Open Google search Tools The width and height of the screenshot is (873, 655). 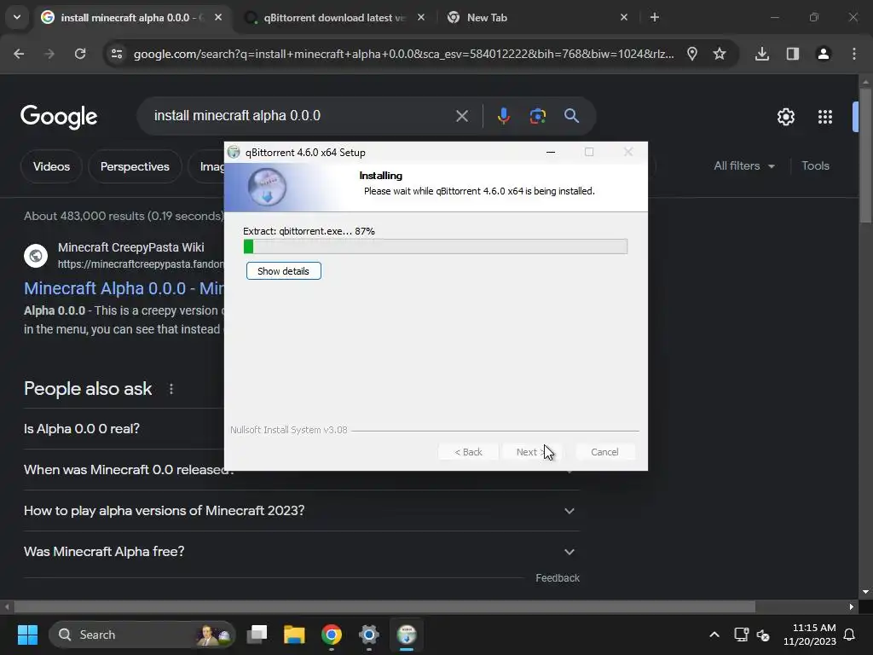point(815,166)
